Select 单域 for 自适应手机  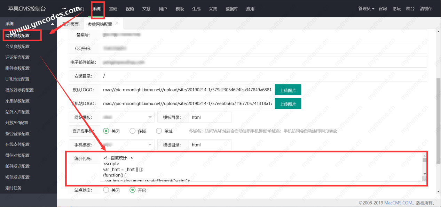[x=159, y=131]
